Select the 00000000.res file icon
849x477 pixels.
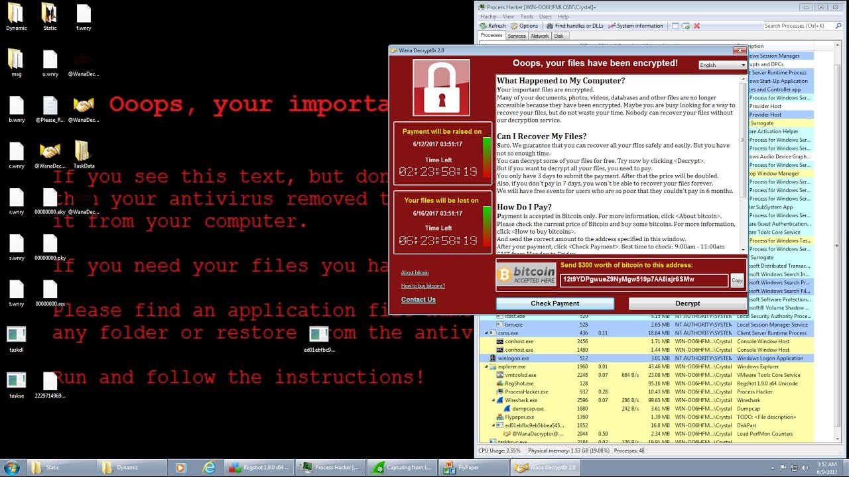(x=50, y=293)
